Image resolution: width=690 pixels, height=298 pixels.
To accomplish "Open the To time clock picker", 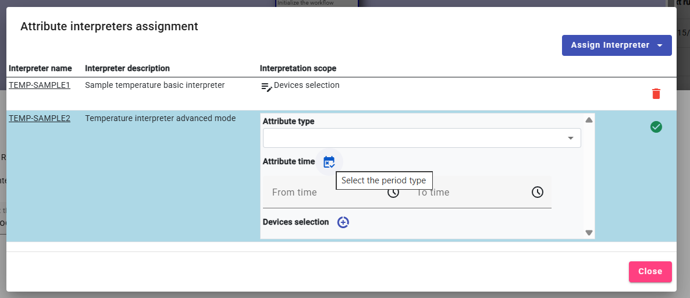I will coord(537,192).
